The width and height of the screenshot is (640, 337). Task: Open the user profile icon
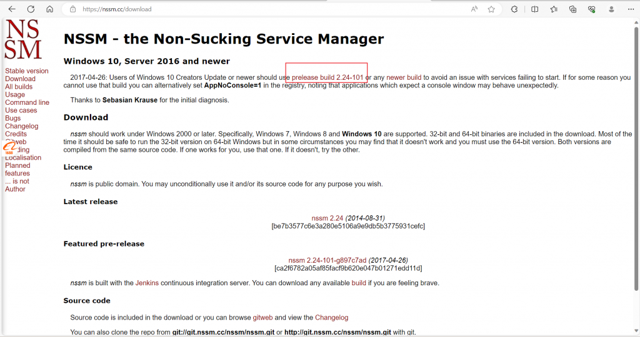point(612,9)
